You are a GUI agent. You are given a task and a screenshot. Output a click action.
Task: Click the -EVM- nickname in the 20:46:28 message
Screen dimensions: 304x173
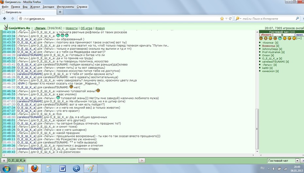[21, 84]
